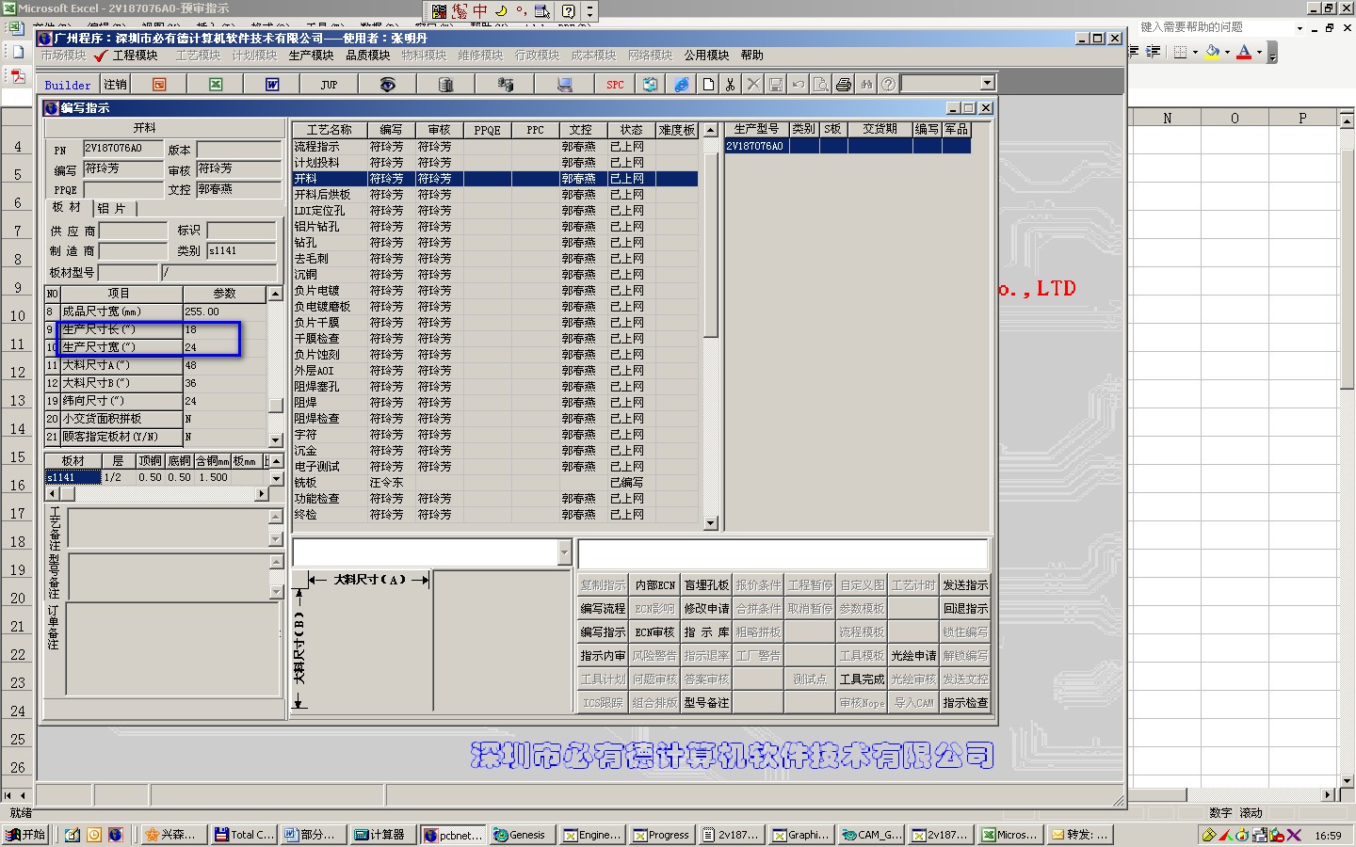This screenshot has width=1356, height=847.
Task: Click the refresh arrows toolbar icon
Action: tap(650, 85)
